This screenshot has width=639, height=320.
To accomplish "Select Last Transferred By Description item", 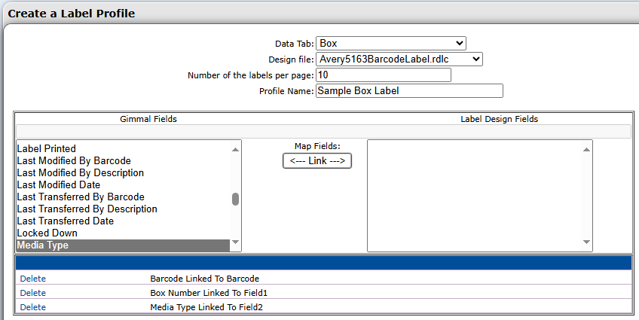I will pyautogui.click(x=87, y=209).
